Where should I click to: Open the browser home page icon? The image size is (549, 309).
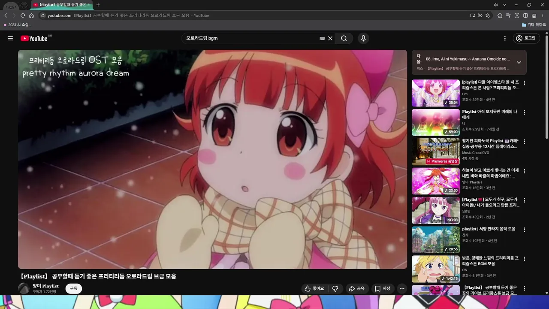tap(31, 15)
